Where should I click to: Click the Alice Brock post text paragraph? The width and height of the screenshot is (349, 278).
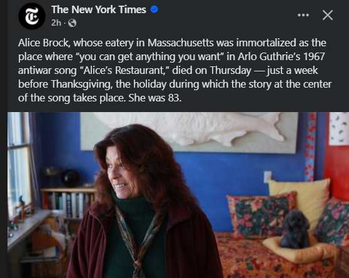[174, 70]
